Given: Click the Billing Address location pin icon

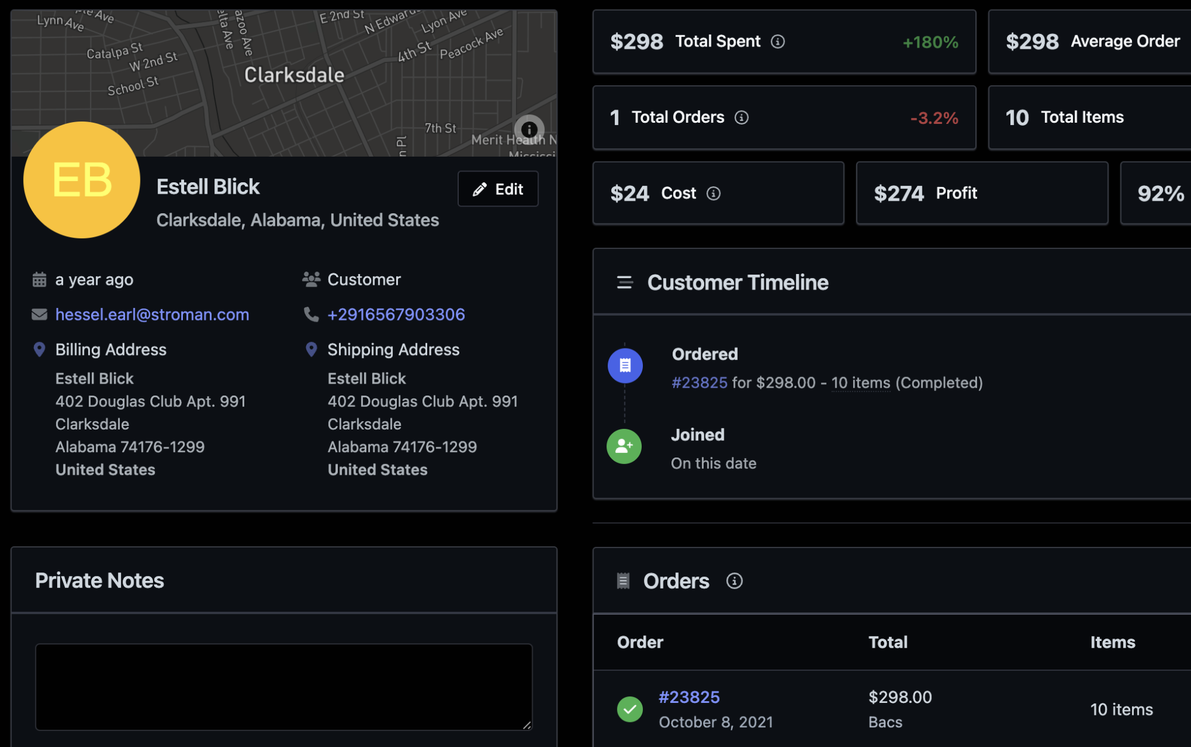Looking at the screenshot, I should click(39, 349).
